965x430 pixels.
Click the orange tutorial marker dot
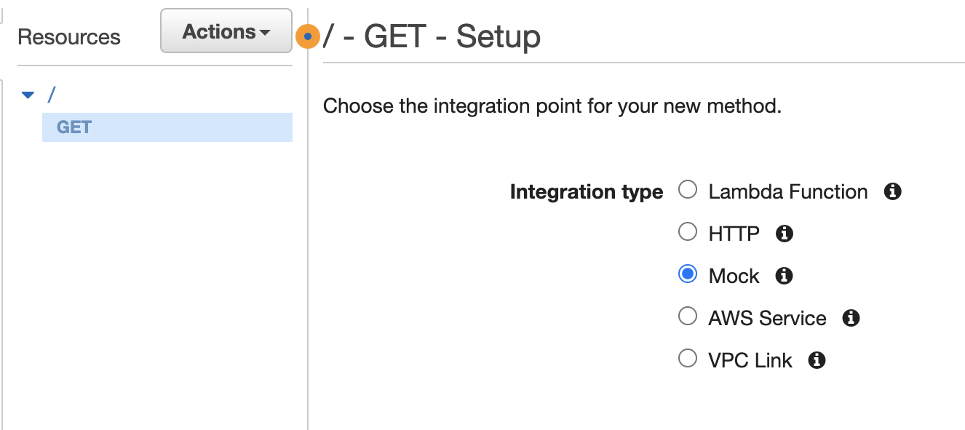point(308,36)
